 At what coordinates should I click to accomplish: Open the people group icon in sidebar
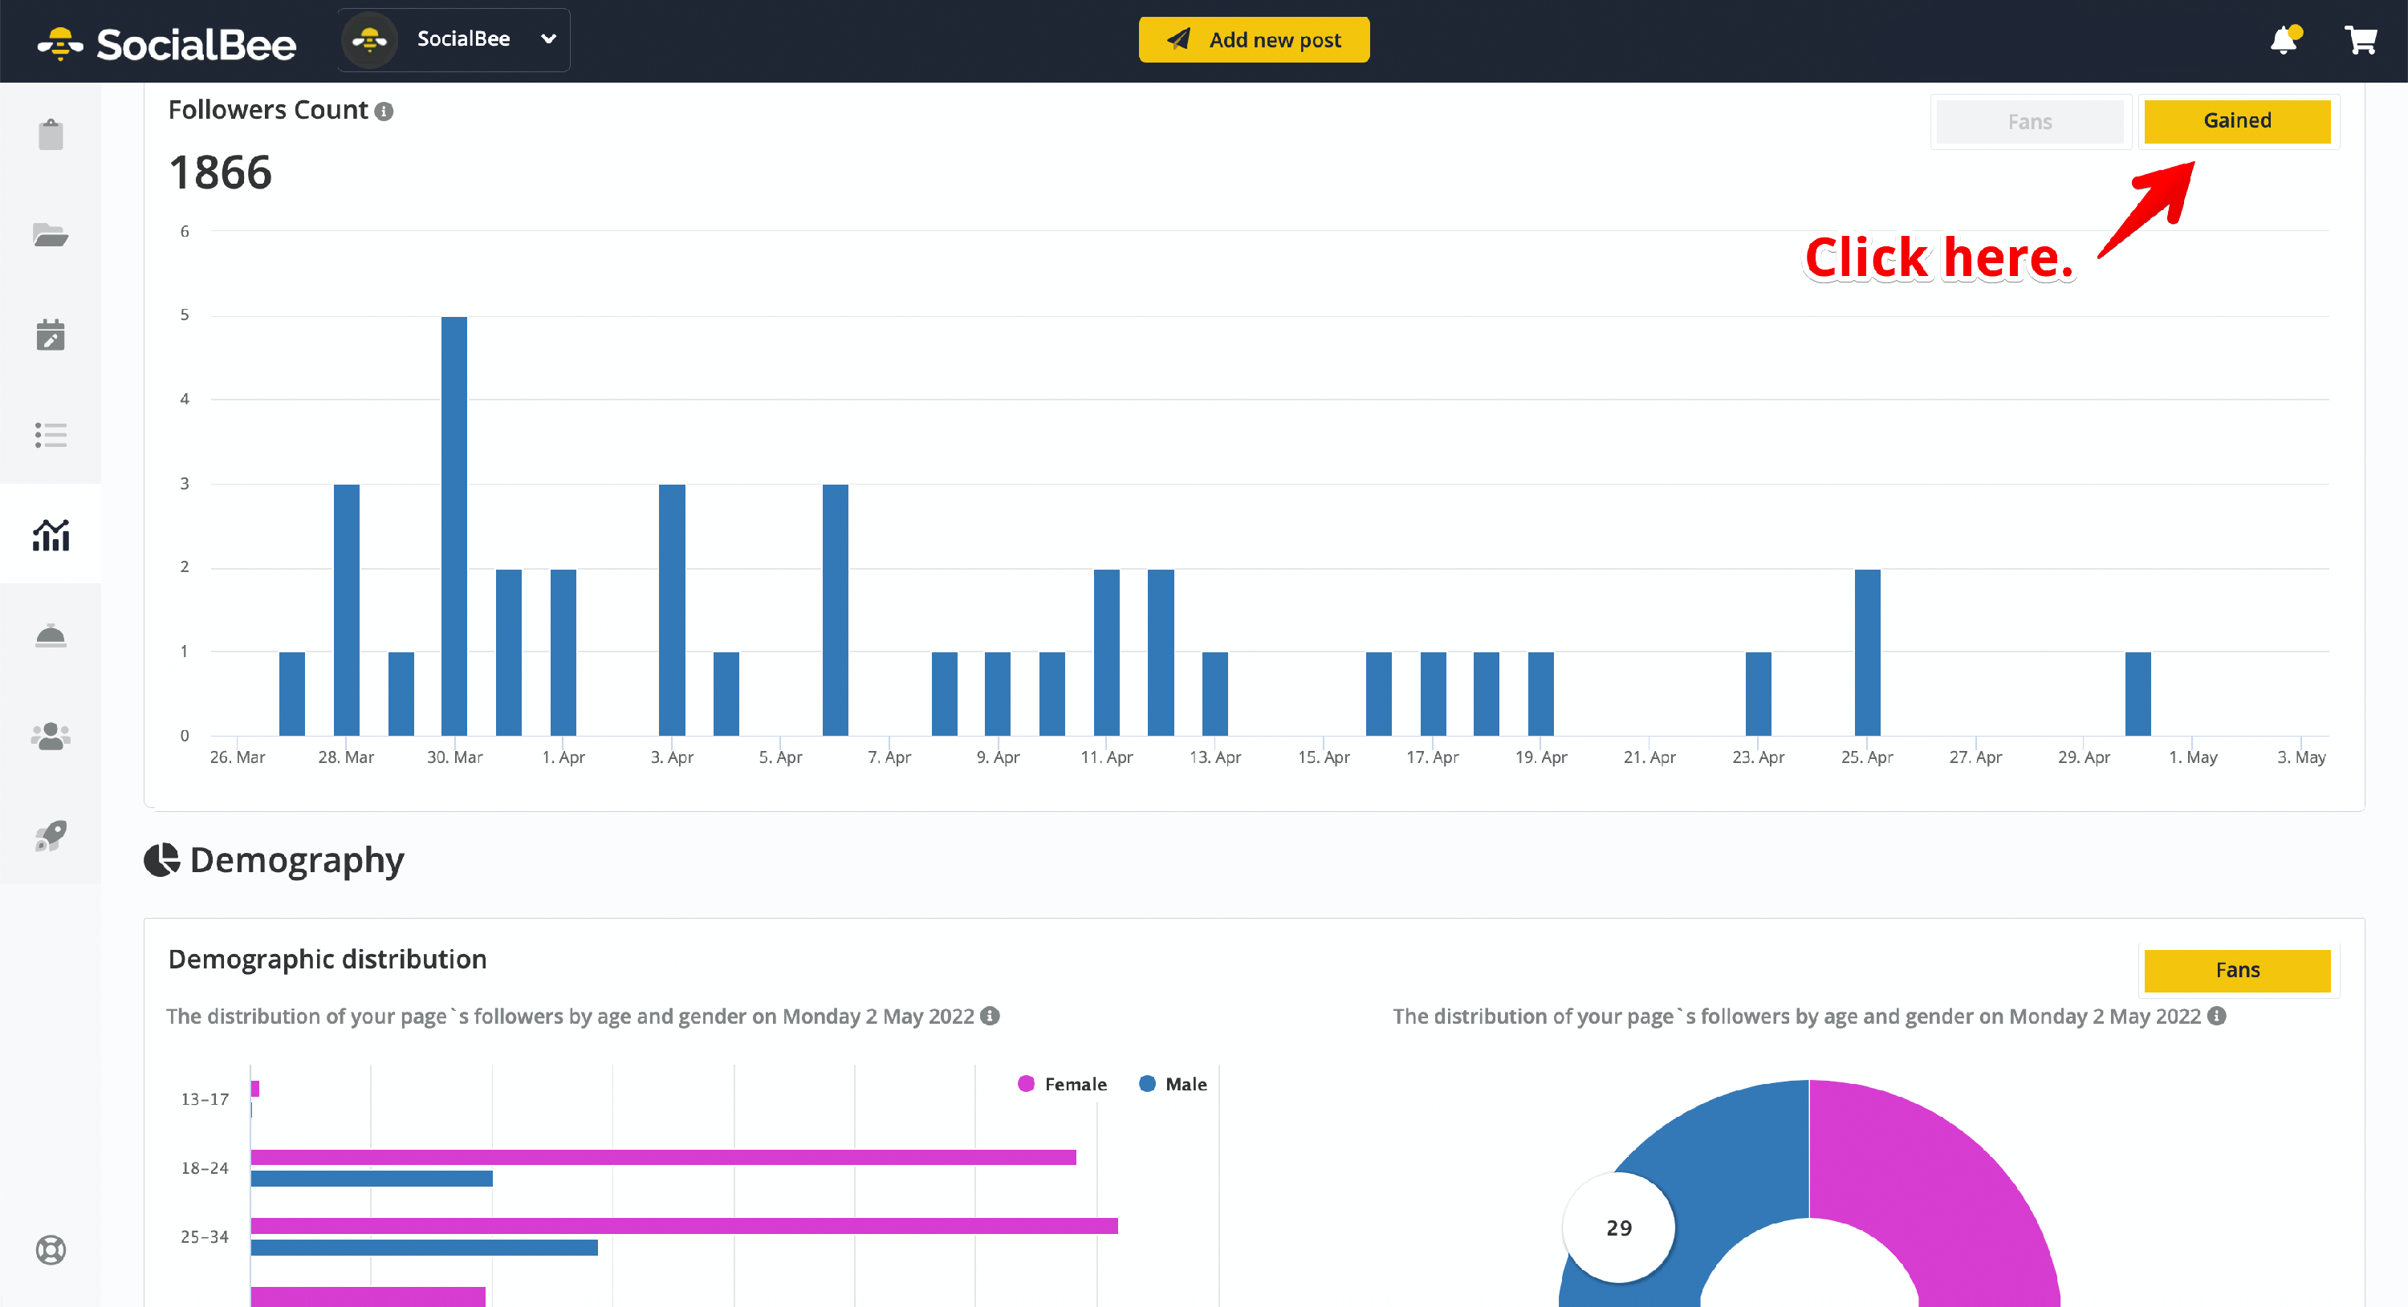tap(51, 737)
